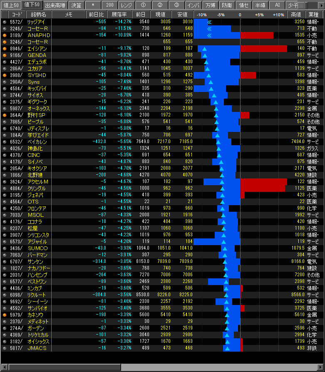Select stock name 北野建
The image size is (325, 372).
pyautogui.click(x=35, y=175)
